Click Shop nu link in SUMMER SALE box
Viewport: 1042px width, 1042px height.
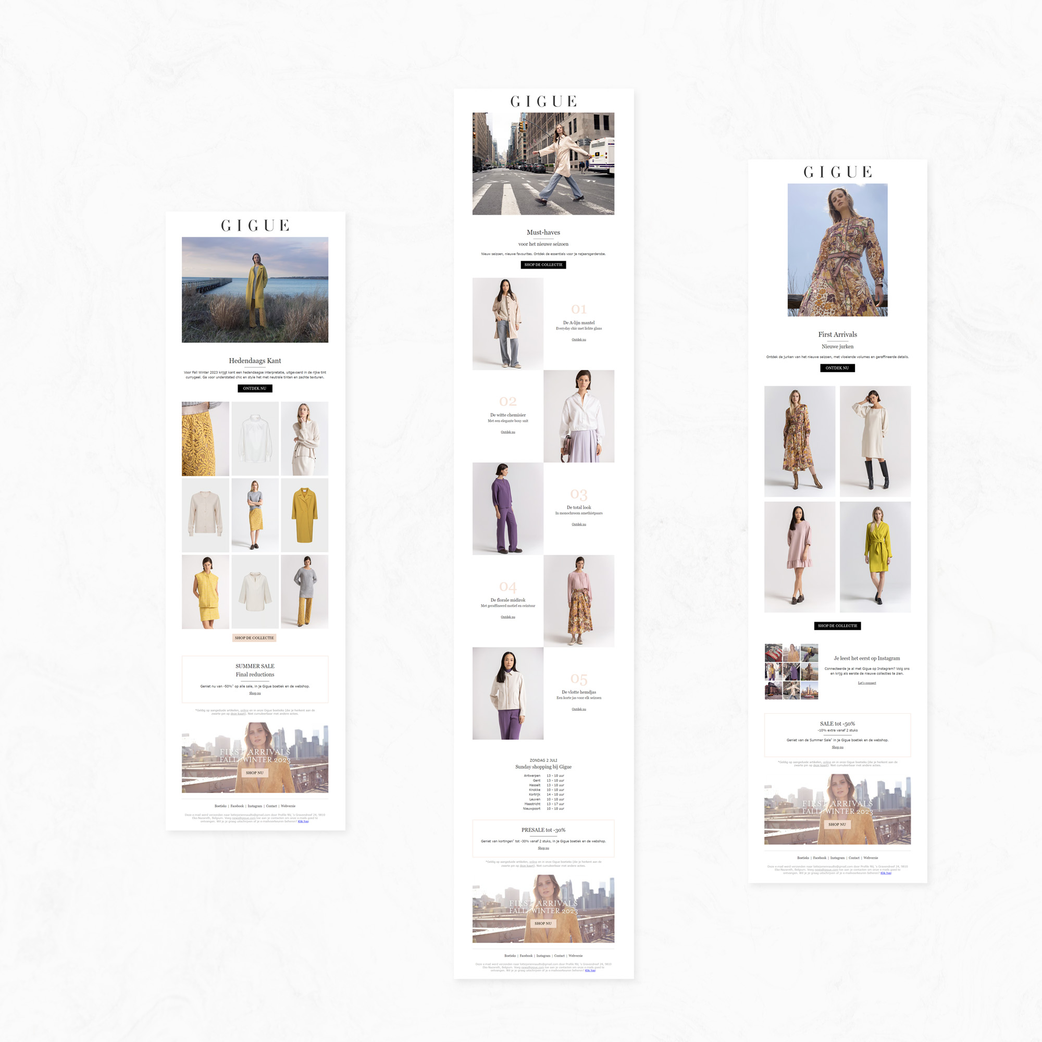point(255,693)
